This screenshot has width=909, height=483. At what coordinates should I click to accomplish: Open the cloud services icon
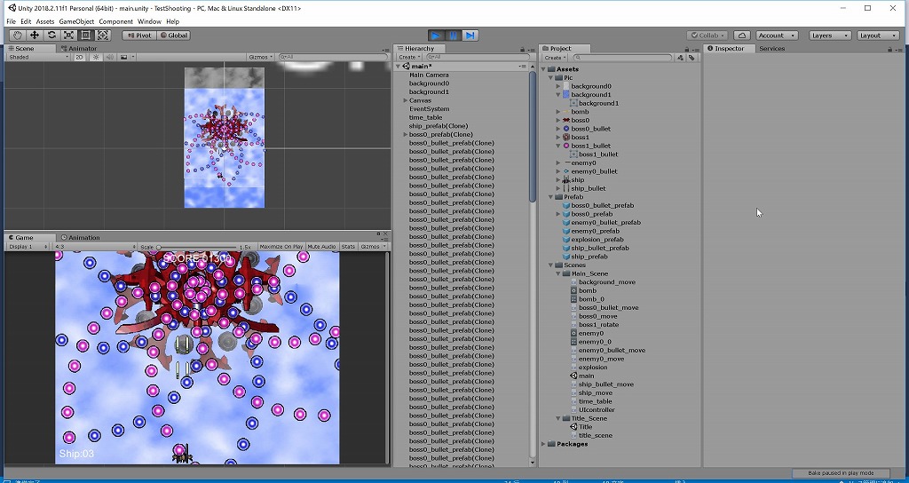pyautogui.click(x=742, y=36)
